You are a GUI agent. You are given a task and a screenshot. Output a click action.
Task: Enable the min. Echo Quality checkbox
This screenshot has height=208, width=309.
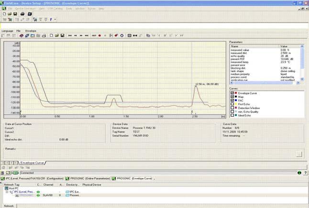click(232, 111)
